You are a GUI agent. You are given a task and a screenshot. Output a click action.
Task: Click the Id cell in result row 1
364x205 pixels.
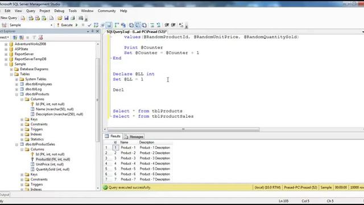pyautogui.click(x=115, y=147)
